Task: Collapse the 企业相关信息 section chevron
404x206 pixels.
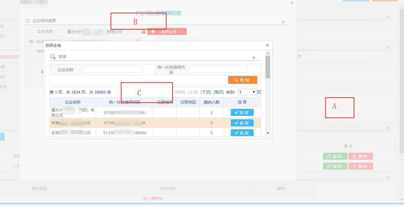Action: [283, 22]
